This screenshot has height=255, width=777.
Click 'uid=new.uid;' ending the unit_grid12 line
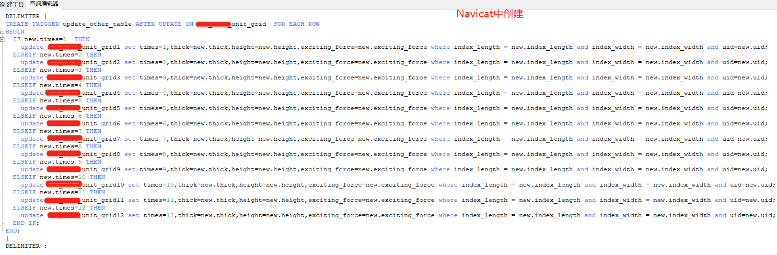click(x=753, y=215)
